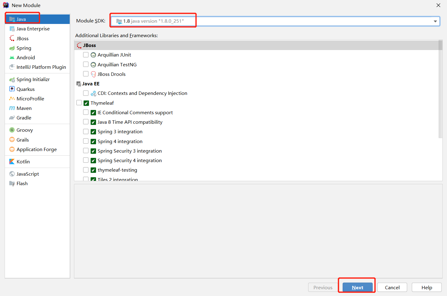The width and height of the screenshot is (447, 296).
Task: Click the Next button
Action: coord(358,287)
